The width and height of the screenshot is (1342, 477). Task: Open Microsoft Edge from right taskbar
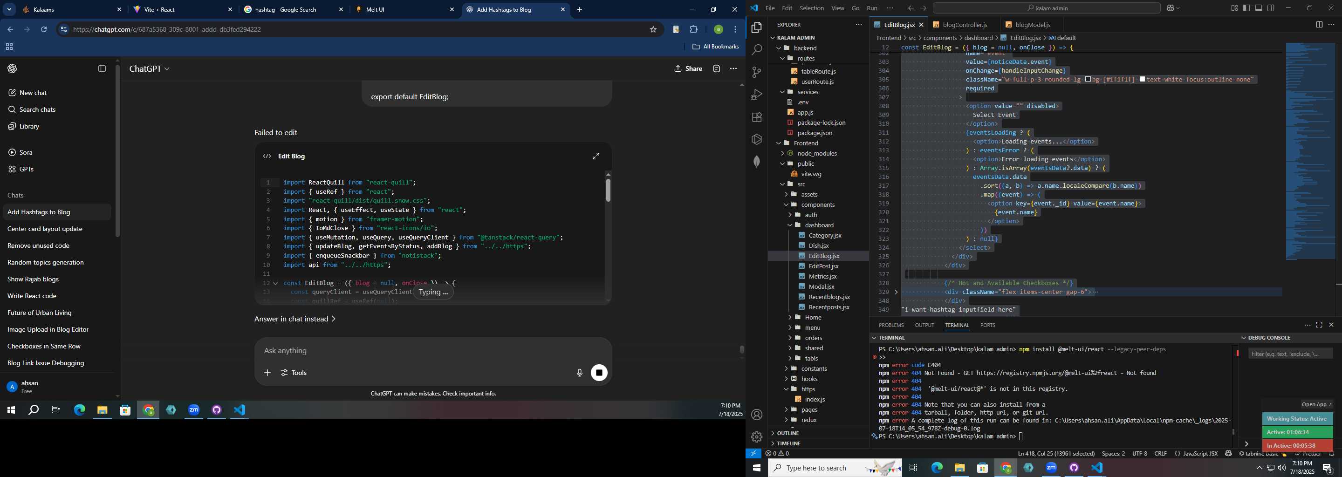937,468
